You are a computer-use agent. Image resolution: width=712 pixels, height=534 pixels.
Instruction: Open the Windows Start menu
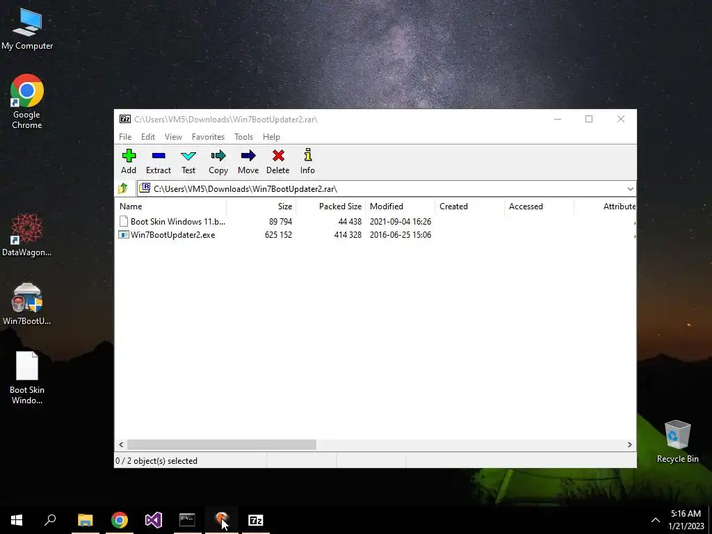tap(17, 520)
